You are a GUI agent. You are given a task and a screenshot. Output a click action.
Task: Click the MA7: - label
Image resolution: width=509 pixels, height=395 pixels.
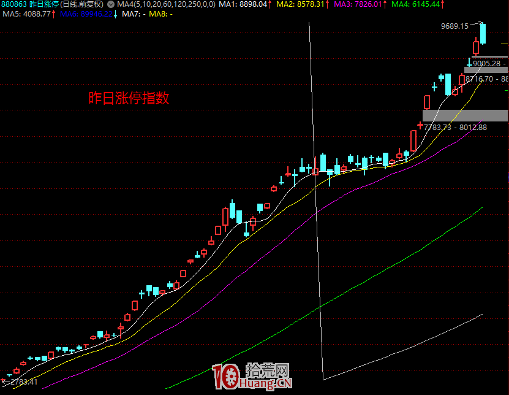[134, 14]
